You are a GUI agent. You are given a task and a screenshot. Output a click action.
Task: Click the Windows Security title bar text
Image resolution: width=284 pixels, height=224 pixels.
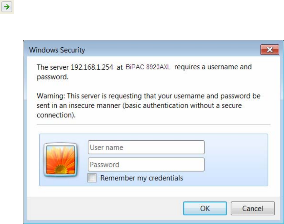coord(57,50)
